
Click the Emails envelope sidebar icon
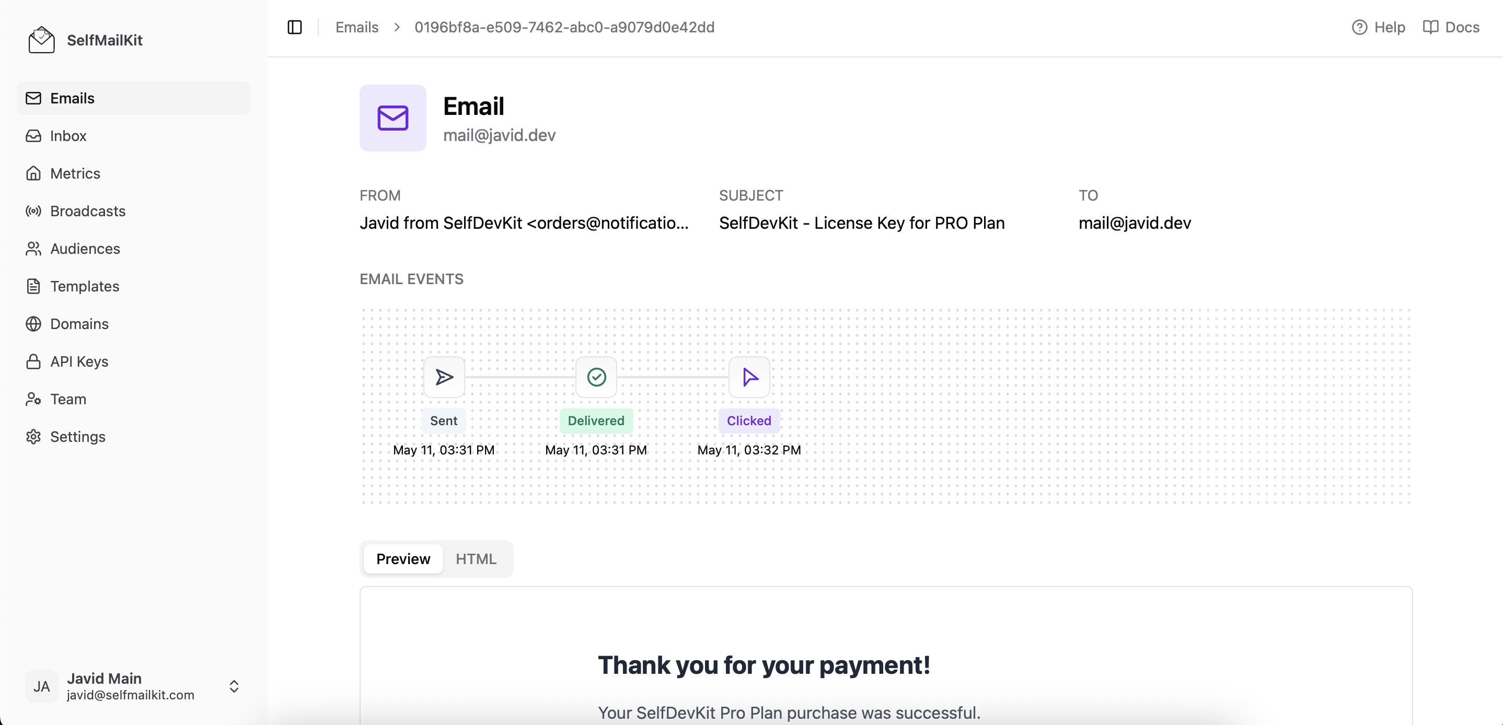[33, 98]
